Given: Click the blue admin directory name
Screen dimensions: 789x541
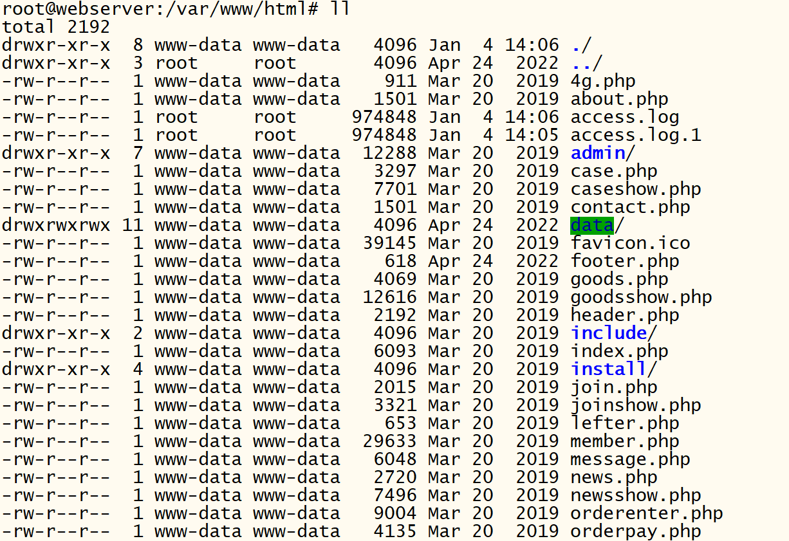Looking at the screenshot, I should point(598,153).
